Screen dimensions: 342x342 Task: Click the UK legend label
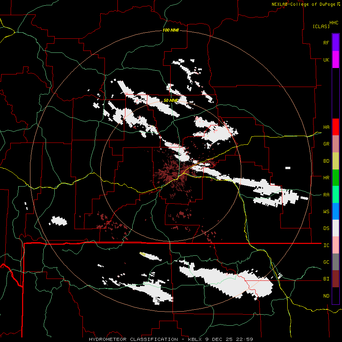coord(326,60)
